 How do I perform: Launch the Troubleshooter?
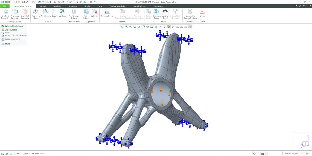tap(107, 14)
